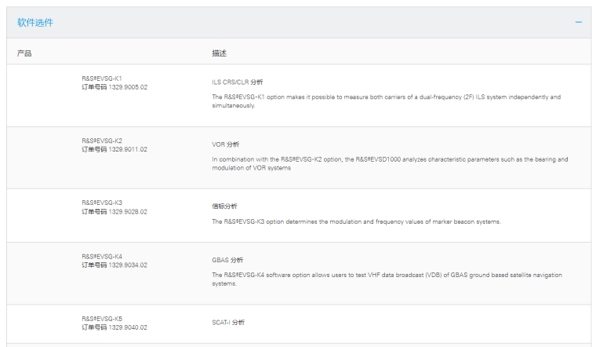596x347 pixels.
Task: Click the SCAT-I 分析 heading
Action: point(228,322)
